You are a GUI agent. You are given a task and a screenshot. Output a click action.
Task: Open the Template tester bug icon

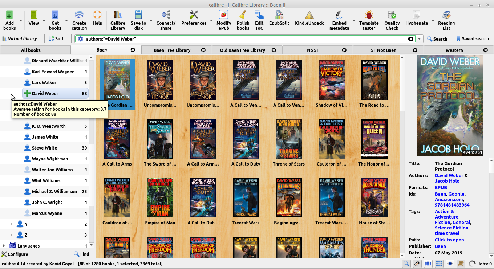coord(369,15)
